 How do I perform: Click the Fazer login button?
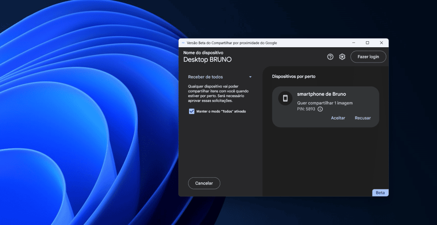[x=368, y=57]
